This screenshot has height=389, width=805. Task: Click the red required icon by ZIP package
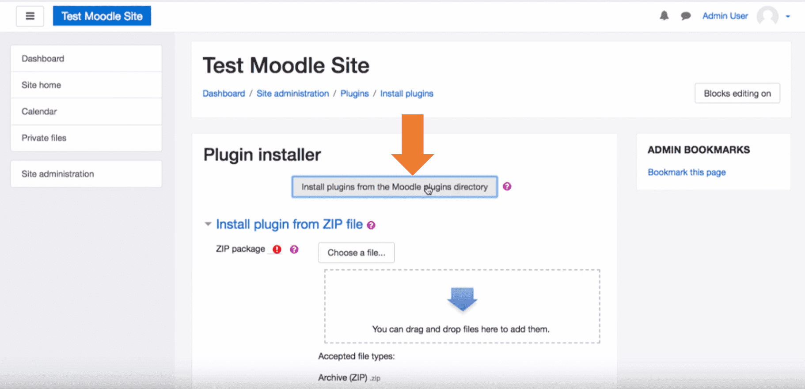coord(277,249)
